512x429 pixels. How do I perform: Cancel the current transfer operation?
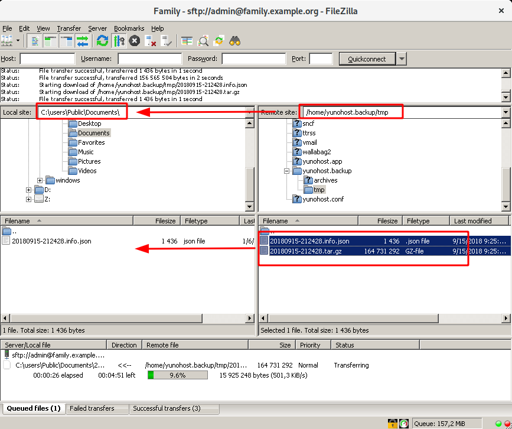[134, 41]
